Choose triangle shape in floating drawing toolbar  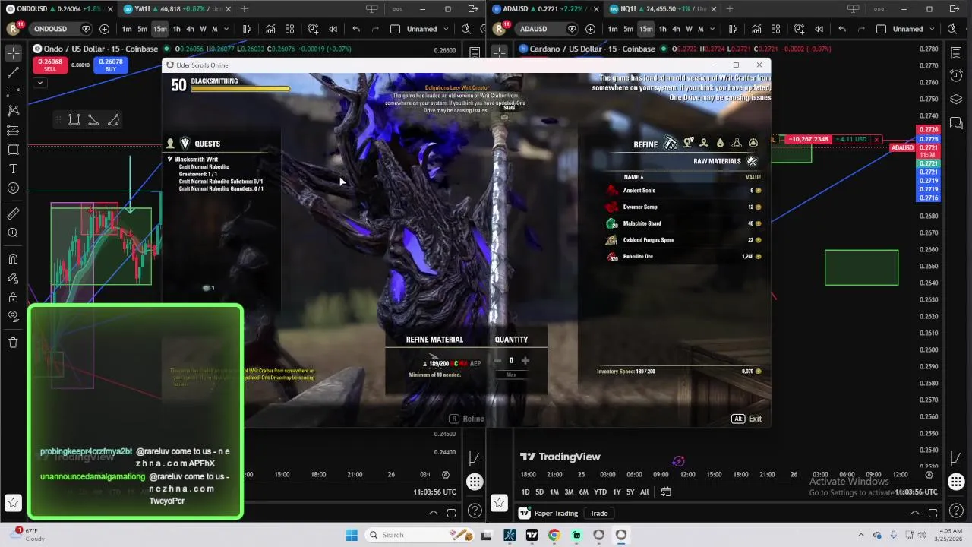(x=93, y=120)
